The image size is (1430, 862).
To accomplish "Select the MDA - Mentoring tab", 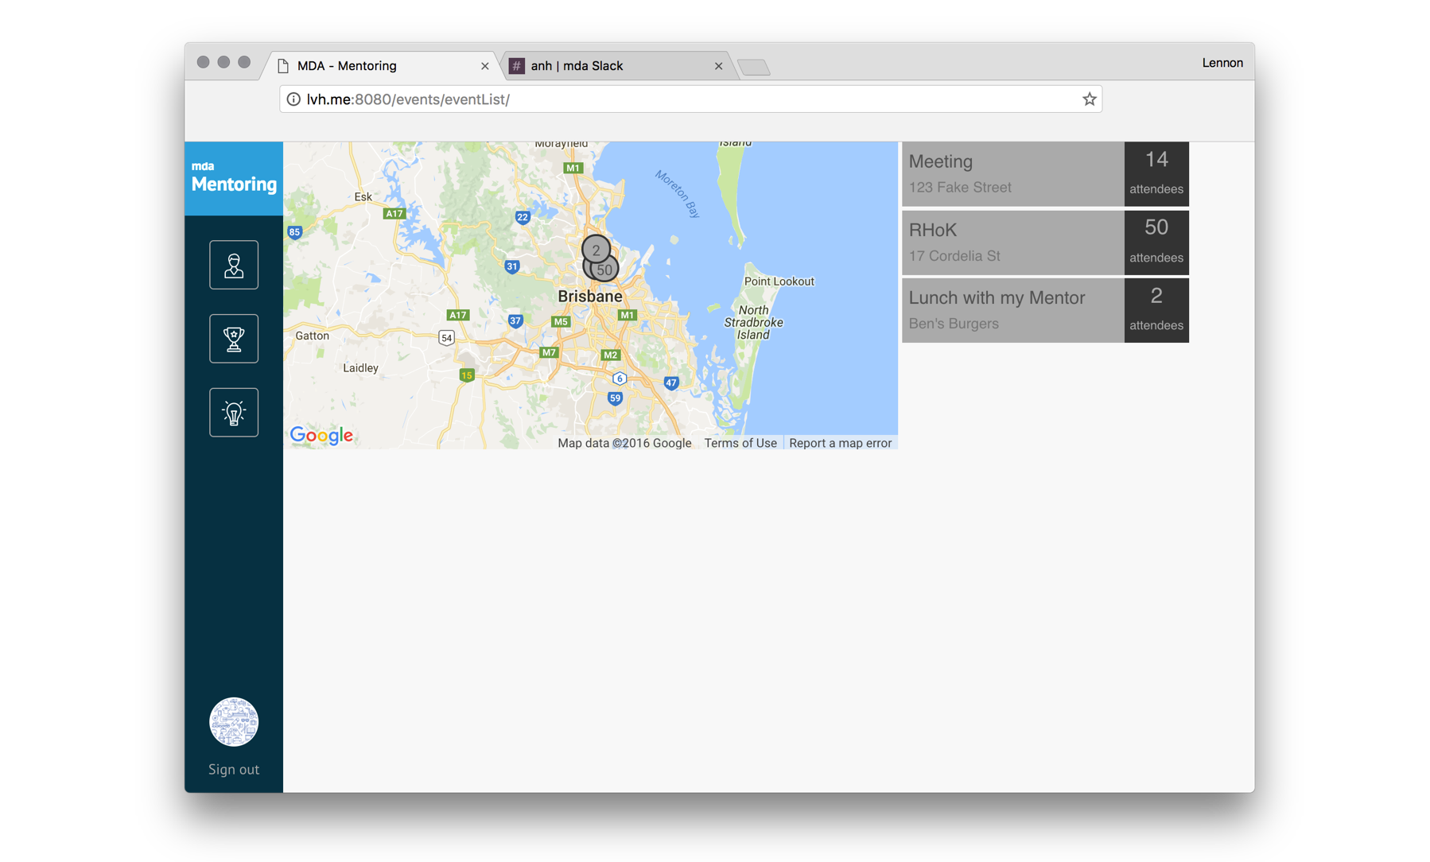I will pos(374,66).
